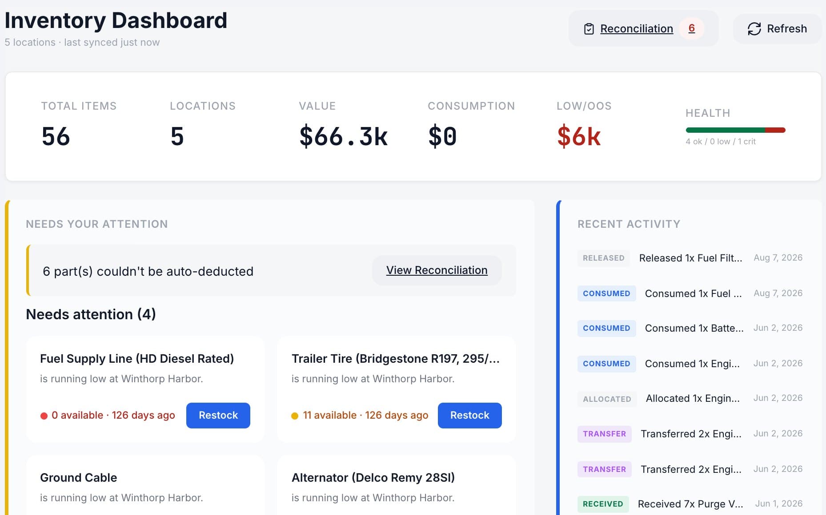The image size is (826, 515).
Task: Click the Refresh button label
Action: coord(787,29)
